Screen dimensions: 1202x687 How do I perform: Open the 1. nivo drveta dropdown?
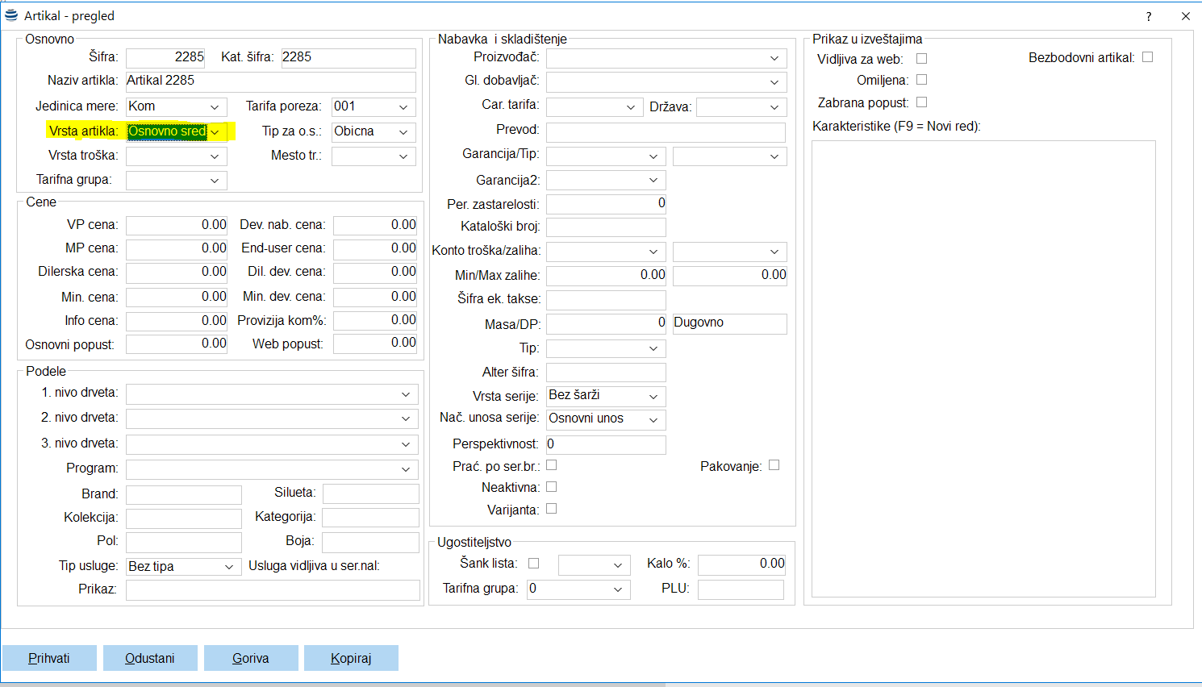point(405,394)
